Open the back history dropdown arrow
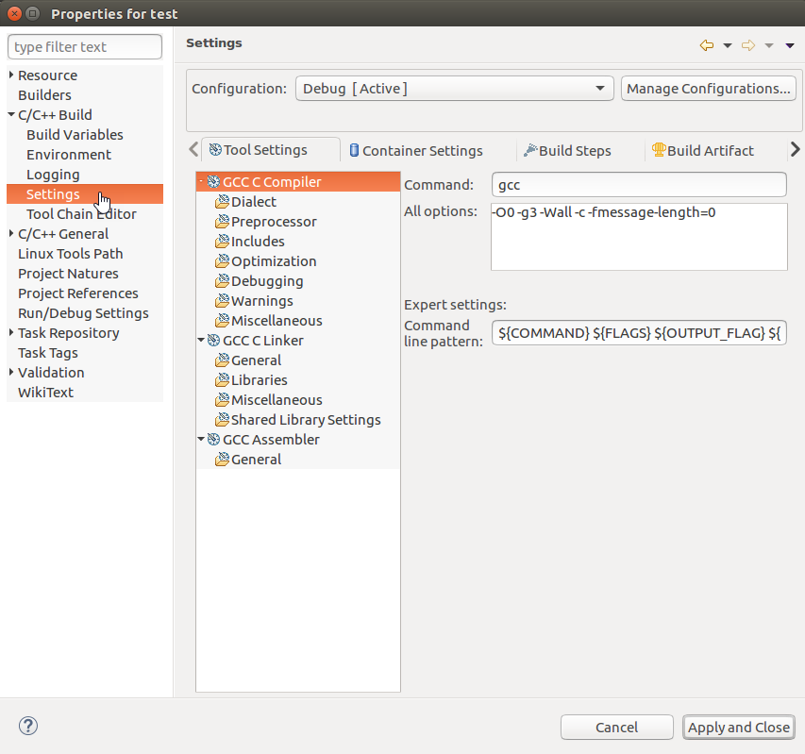 point(728,45)
